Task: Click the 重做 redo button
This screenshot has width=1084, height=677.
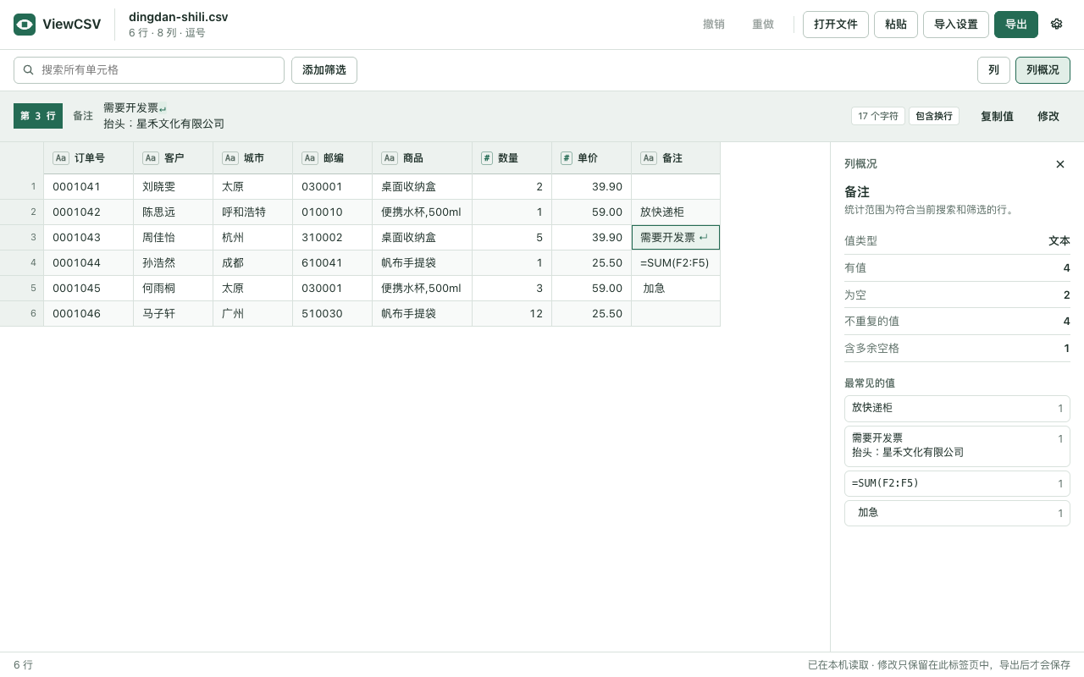Action: (x=763, y=25)
